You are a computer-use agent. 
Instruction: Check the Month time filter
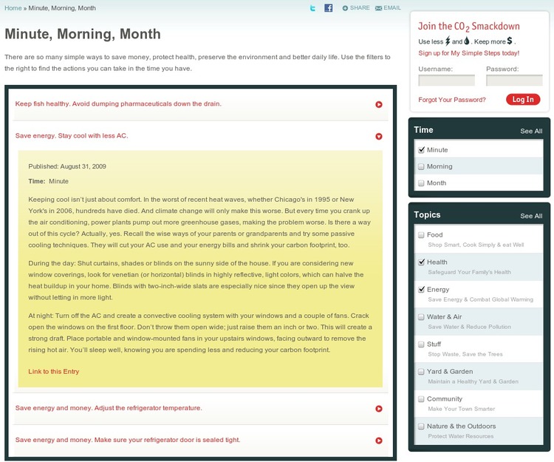421,183
